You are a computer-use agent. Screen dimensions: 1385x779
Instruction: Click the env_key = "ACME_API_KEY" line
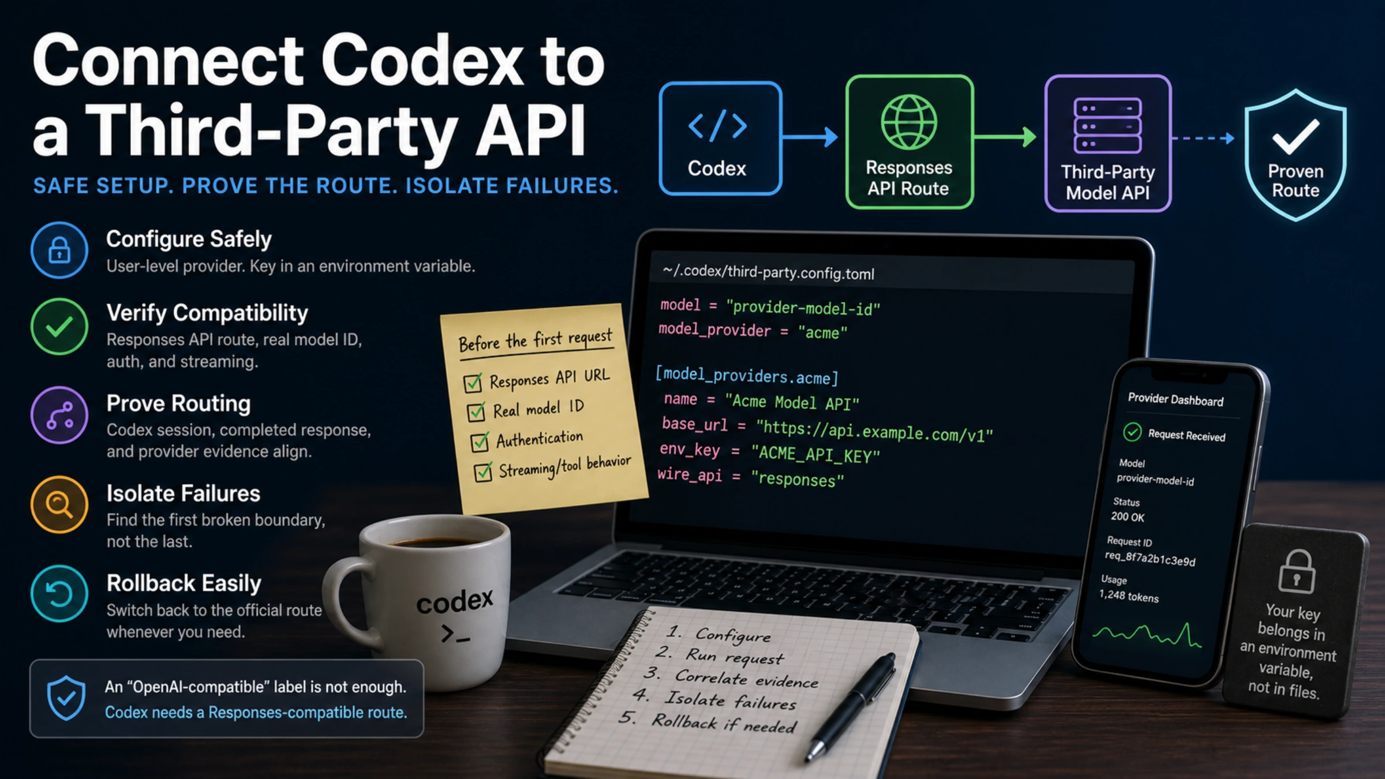pyautogui.click(x=770, y=452)
